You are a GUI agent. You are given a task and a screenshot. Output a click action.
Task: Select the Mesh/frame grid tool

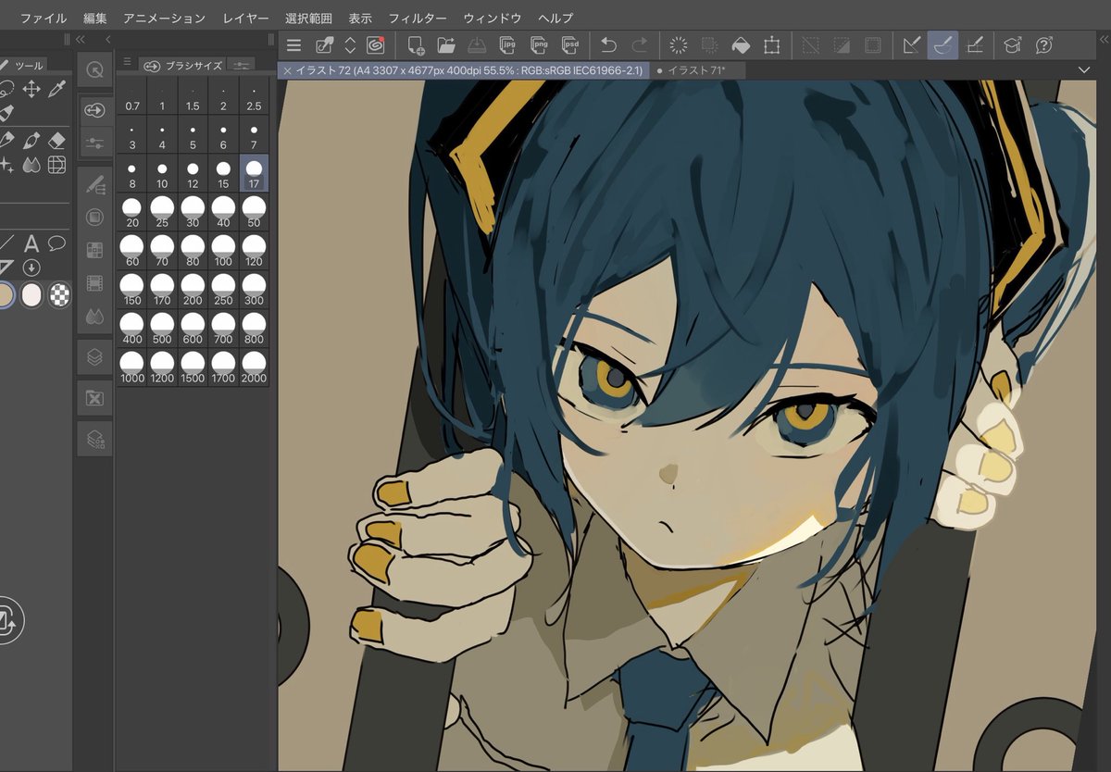[57, 166]
